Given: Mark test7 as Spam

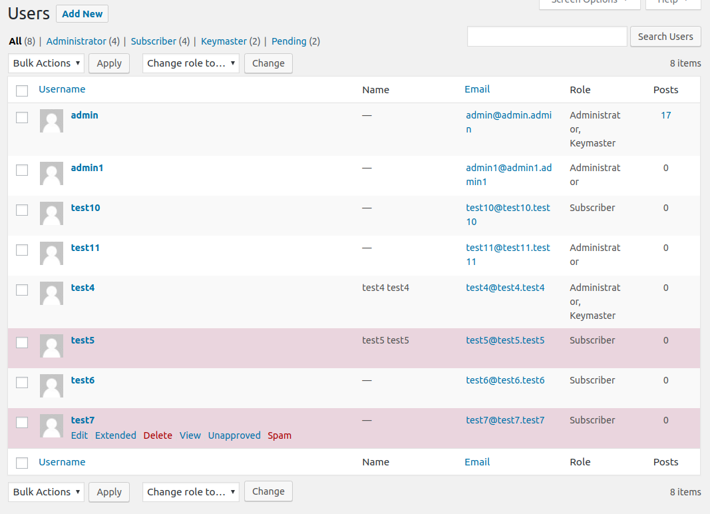Looking at the screenshot, I should pos(279,435).
